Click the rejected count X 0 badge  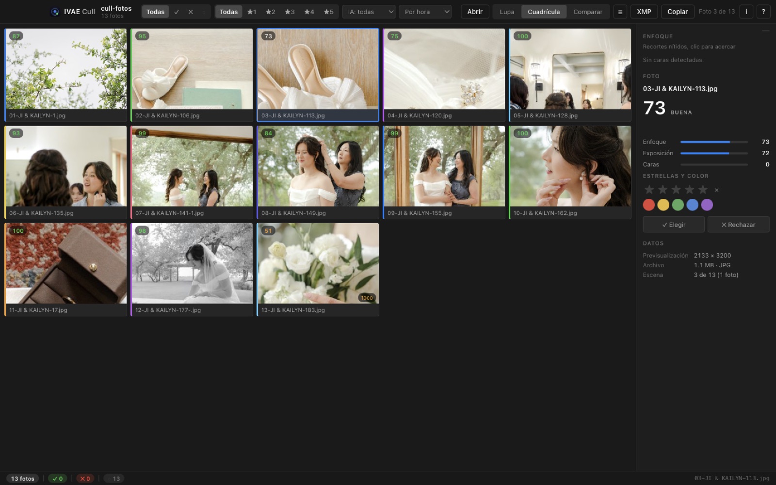coord(85,479)
